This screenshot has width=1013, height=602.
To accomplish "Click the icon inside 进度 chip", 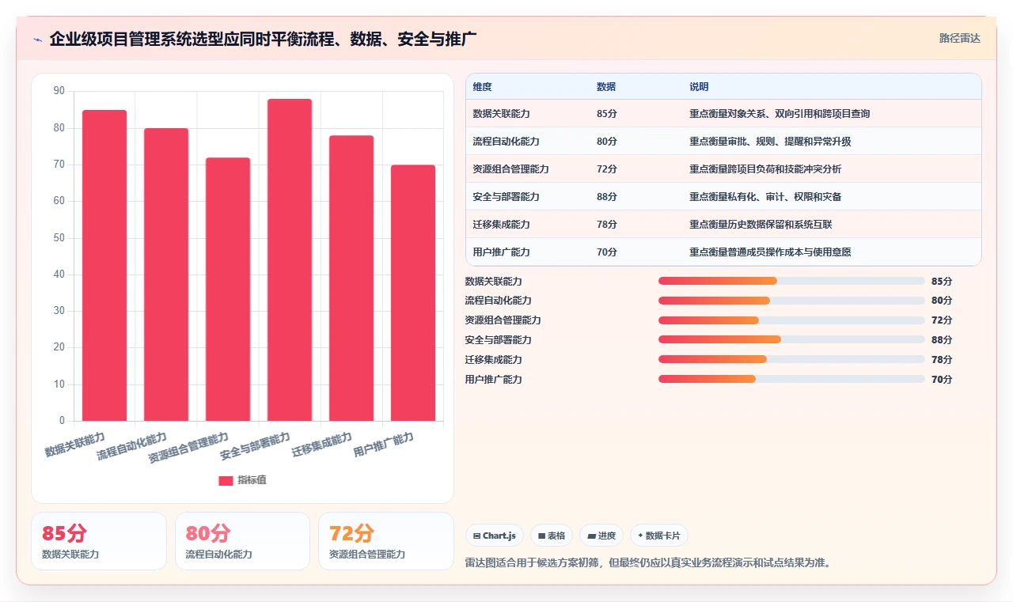I will pyautogui.click(x=591, y=536).
